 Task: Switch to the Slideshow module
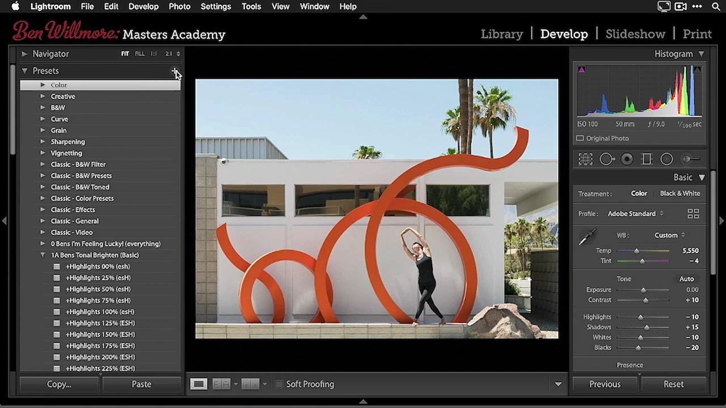[x=635, y=34]
